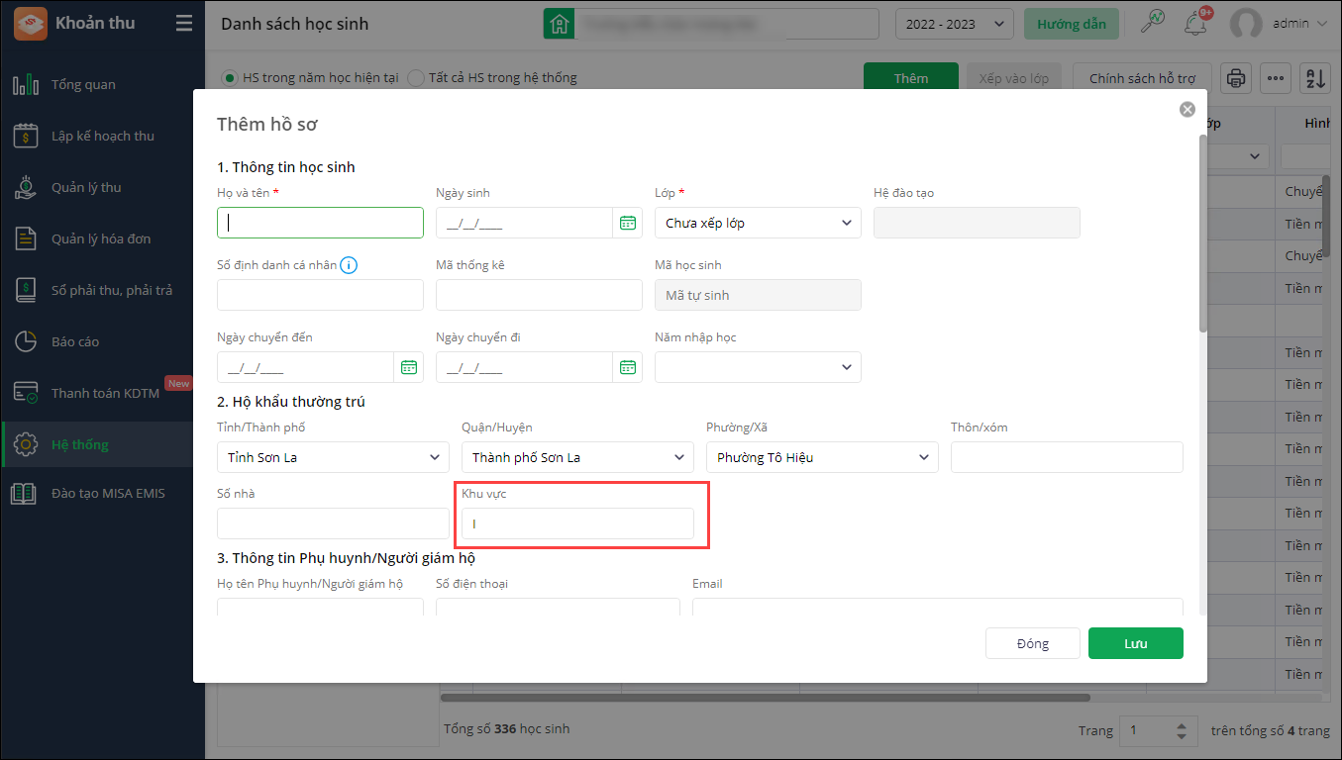
Task: Focus the Họ và tên field
Action: pyautogui.click(x=320, y=223)
